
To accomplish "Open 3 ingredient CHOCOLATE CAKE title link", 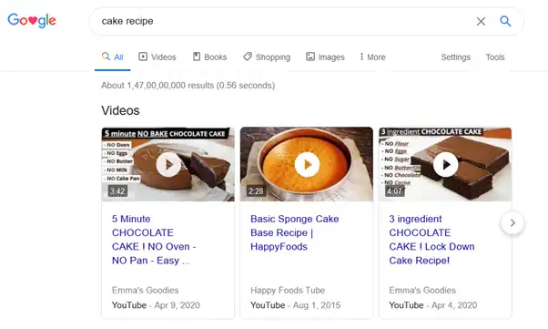I will tap(431, 240).
